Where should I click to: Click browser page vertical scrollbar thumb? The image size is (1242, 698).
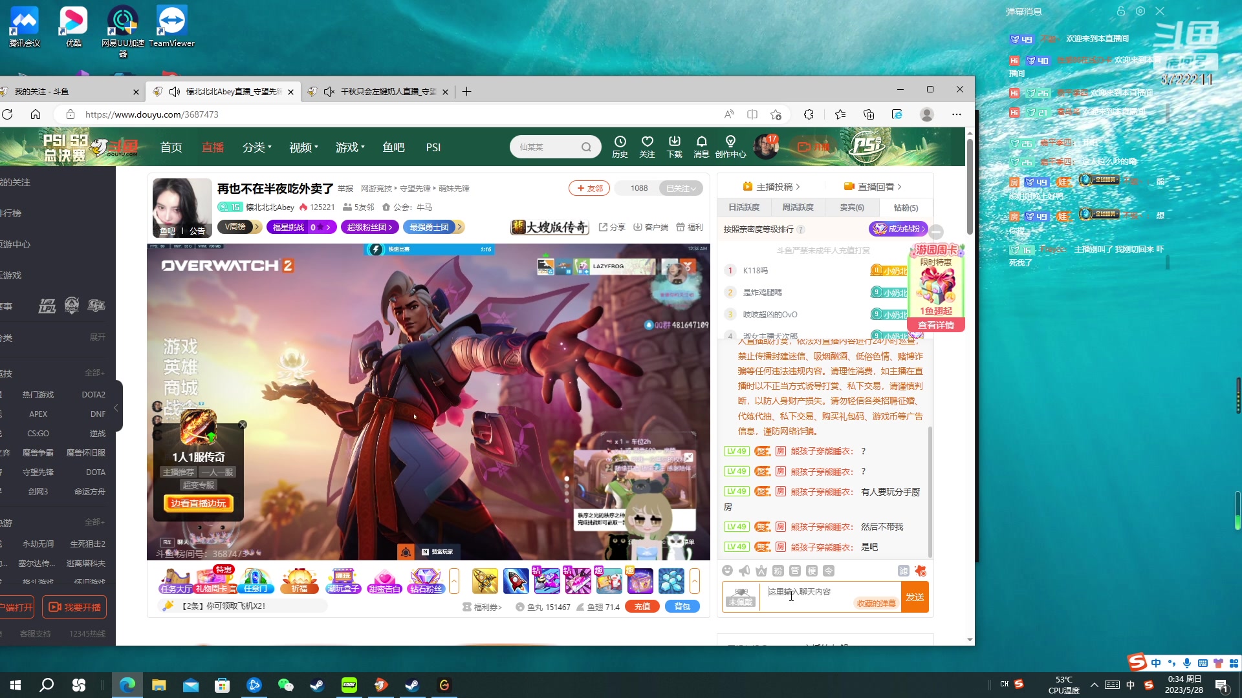pyautogui.click(x=969, y=186)
